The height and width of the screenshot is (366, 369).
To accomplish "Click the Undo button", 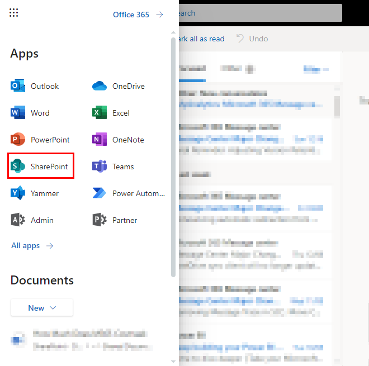I will [252, 39].
